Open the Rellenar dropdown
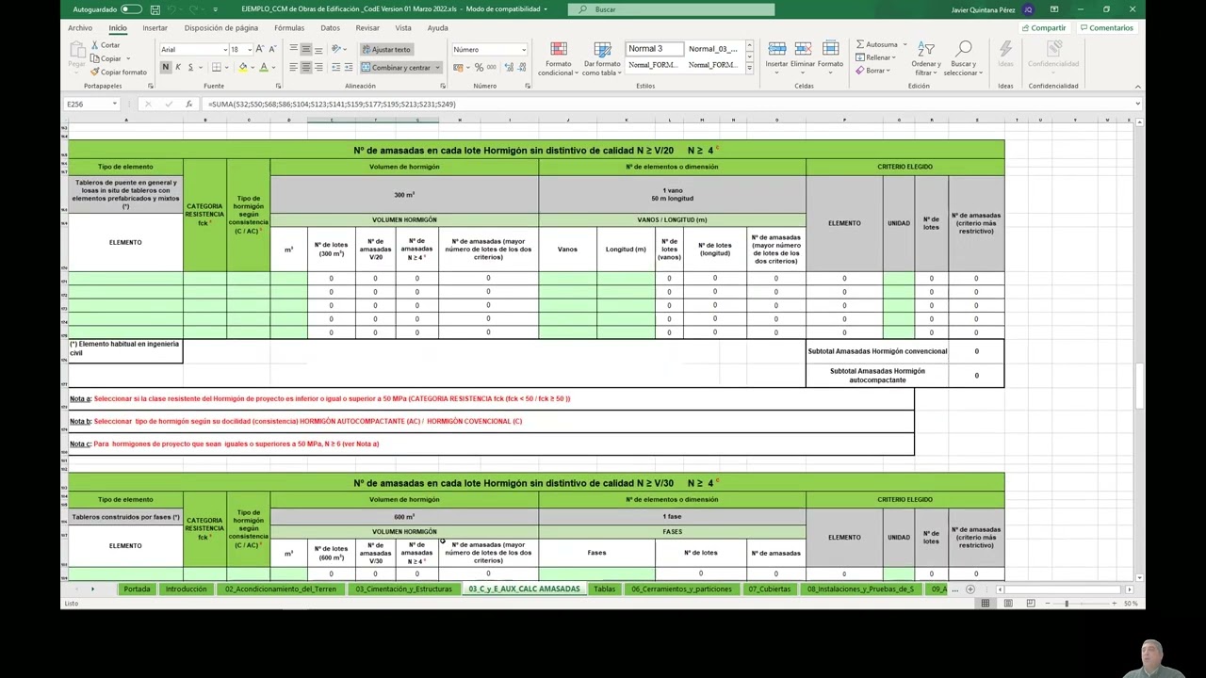This screenshot has height=678, width=1206. (x=873, y=57)
